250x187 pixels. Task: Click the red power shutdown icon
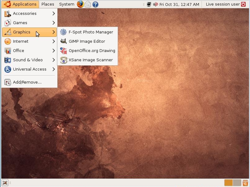coord(243,4)
